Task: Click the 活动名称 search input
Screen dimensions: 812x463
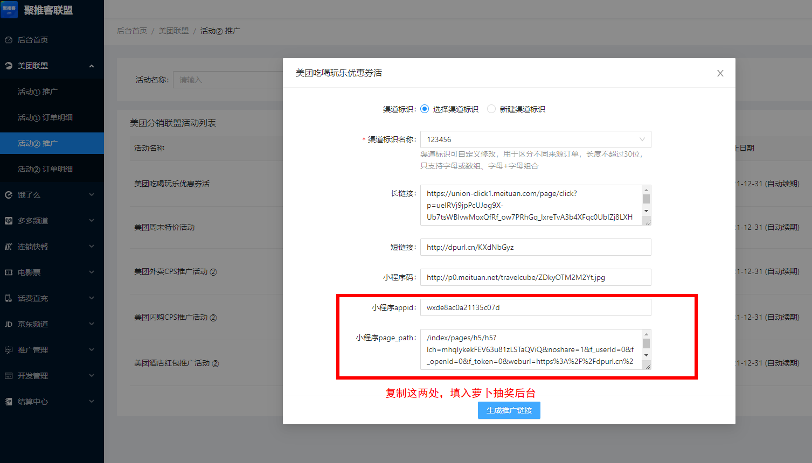Action: (227, 80)
